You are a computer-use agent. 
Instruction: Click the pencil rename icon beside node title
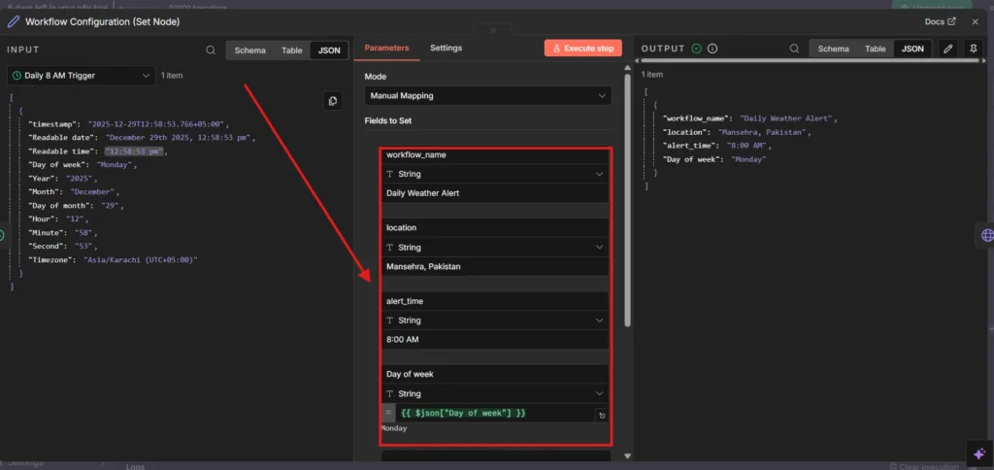(13, 21)
